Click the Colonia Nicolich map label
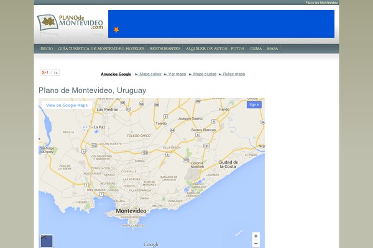 (x=197, y=165)
